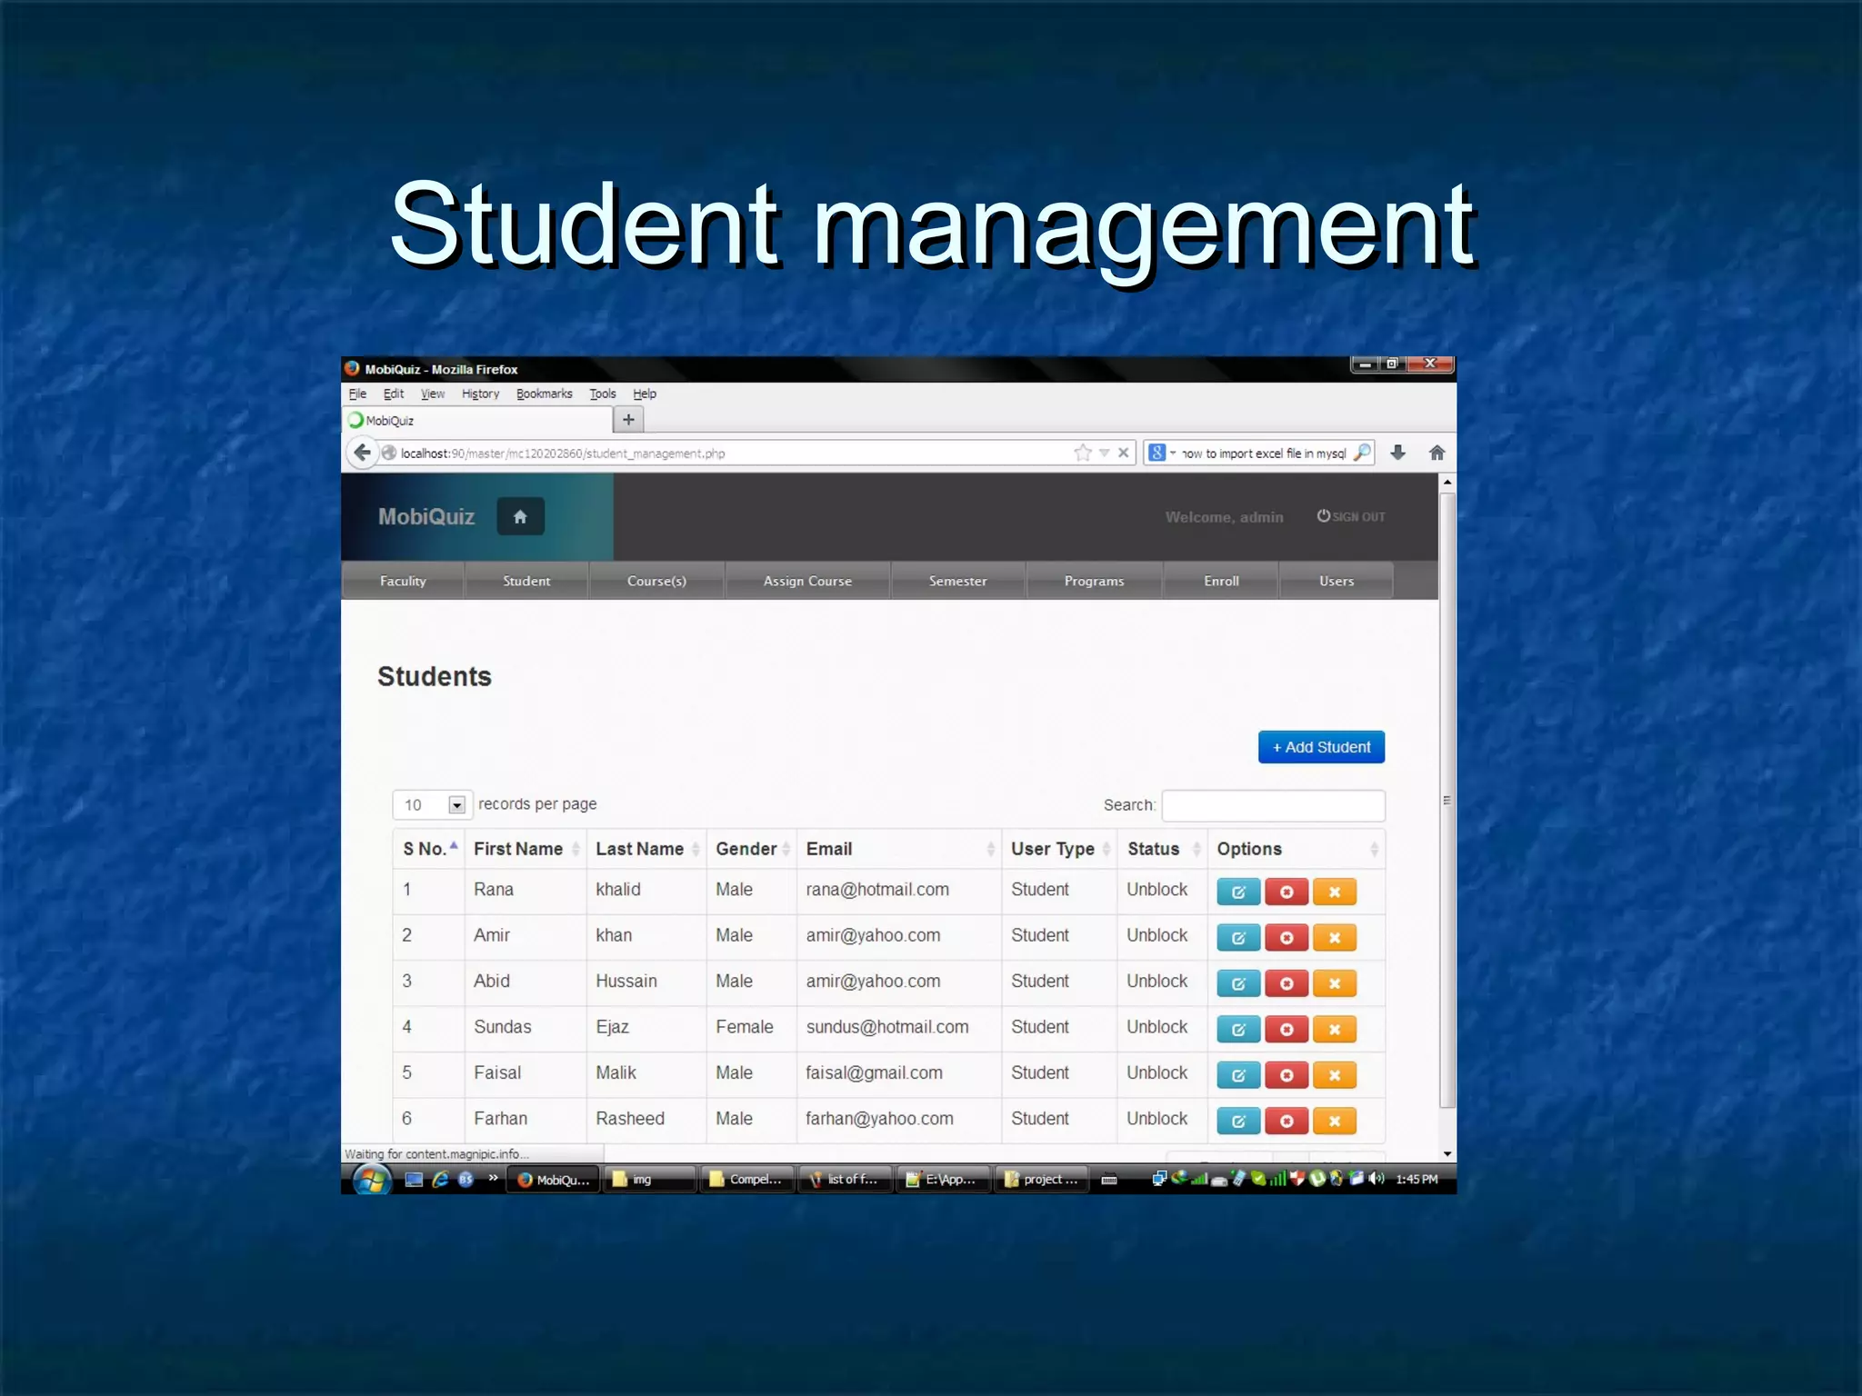Go back with Firefox back arrow
1862x1396 pixels.
point(362,453)
